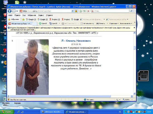153x114 pixels.
Task: Click the RL language indicator on the taskbar
Action: click(x=120, y=112)
